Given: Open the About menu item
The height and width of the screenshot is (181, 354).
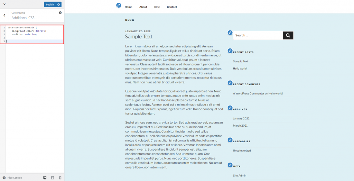Looking at the screenshot, I should pyautogui.click(x=143, y=7).
